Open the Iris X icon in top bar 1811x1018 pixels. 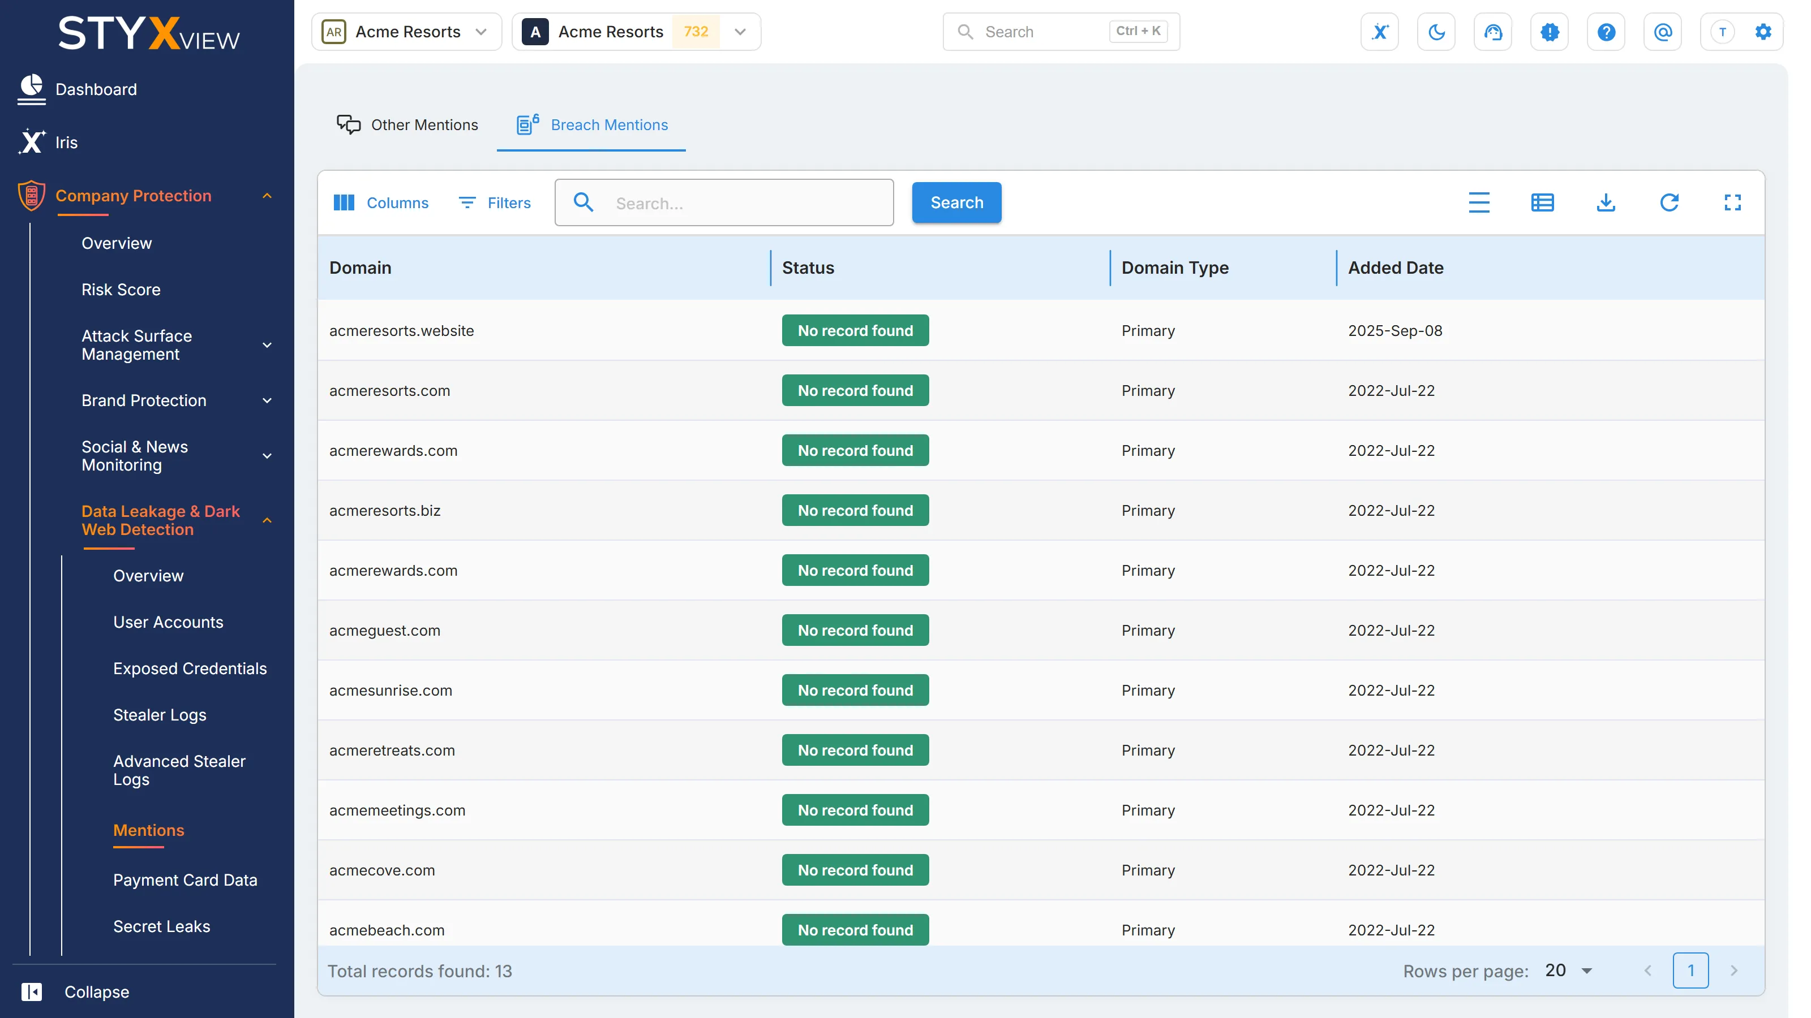[x=1380, y=32]
